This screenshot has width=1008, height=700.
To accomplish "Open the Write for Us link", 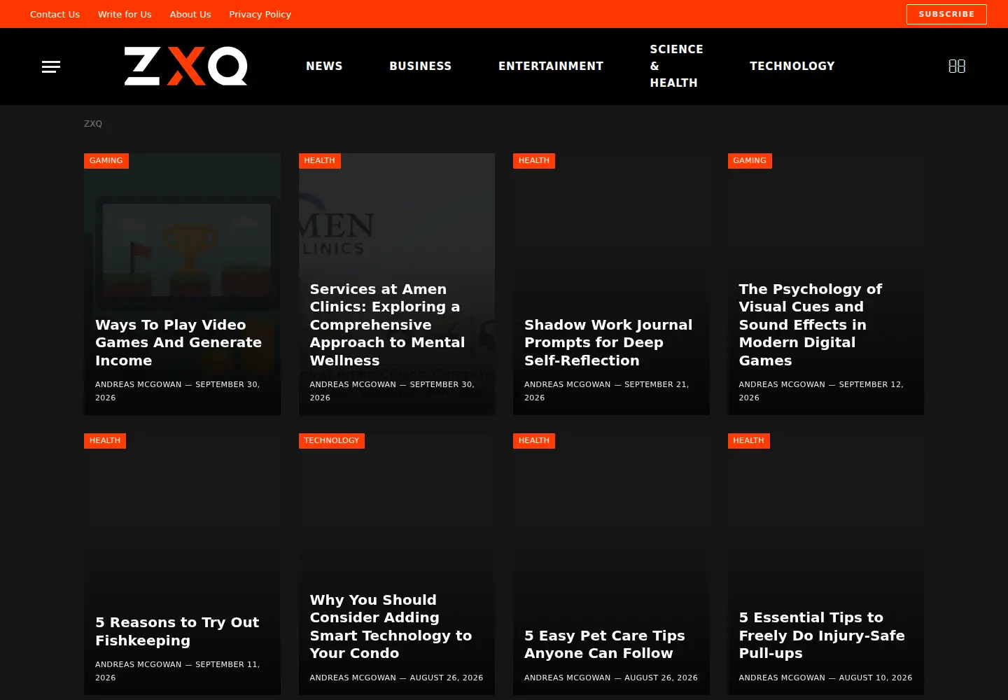I will [x=125, y=14].
